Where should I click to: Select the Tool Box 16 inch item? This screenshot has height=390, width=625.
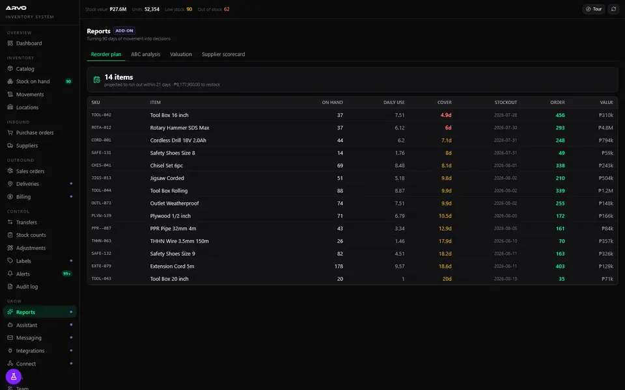(x=169, y=115)
